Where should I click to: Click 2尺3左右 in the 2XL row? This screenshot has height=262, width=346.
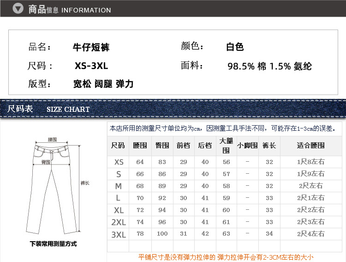point(310,221)
